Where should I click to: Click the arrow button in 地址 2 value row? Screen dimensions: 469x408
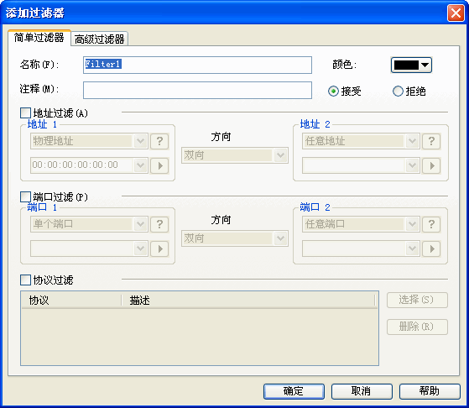[x=431, y=165]
